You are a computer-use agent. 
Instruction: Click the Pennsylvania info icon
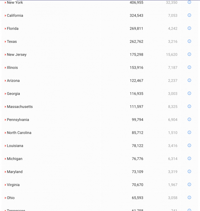(x=189, y=119)
